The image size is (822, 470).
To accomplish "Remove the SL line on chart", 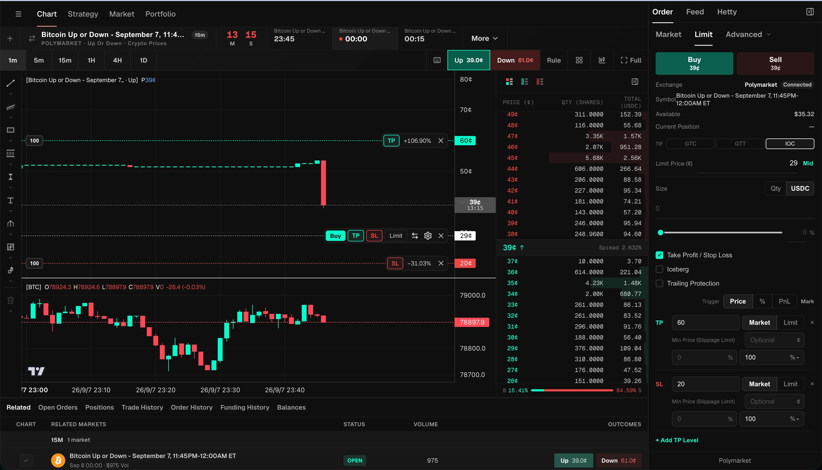I will [x=441, y=263].
